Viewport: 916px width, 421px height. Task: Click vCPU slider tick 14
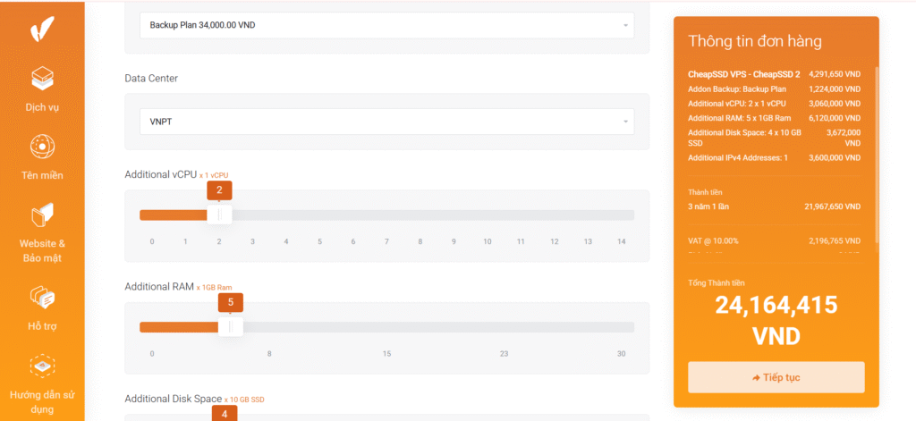621,215
